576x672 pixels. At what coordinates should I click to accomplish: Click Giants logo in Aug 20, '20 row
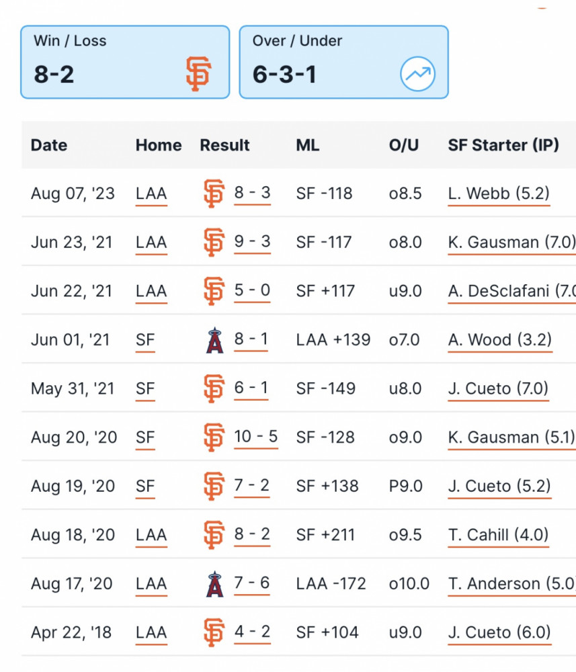[x=214, y=437]
